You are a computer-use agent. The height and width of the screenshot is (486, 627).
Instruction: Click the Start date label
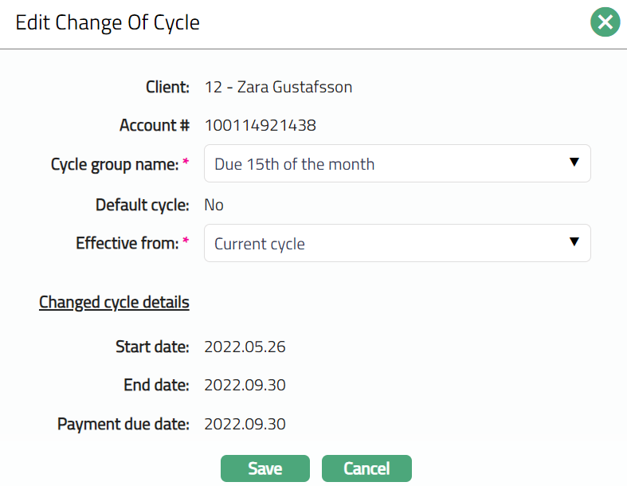click(152, 347)
